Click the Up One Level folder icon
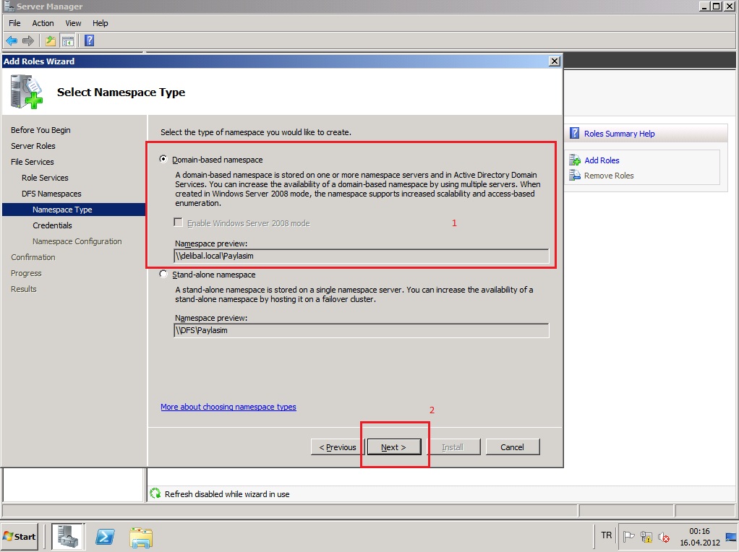This screenshot has width=739, height=552. tap(50, 41)
